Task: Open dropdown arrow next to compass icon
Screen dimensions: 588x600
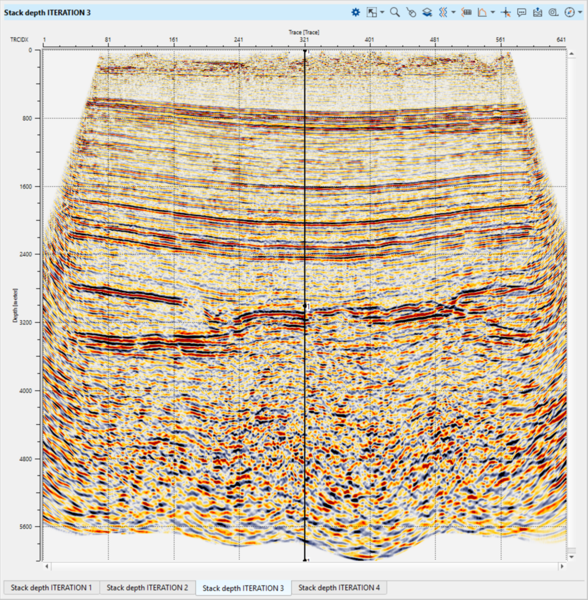Action: (x=580, y=13)
